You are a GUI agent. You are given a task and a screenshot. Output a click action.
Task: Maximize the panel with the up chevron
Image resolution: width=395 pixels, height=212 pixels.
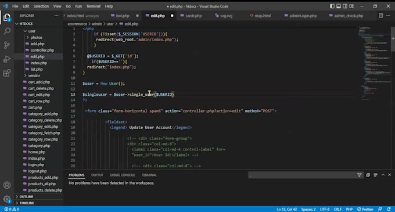[383, 175]
